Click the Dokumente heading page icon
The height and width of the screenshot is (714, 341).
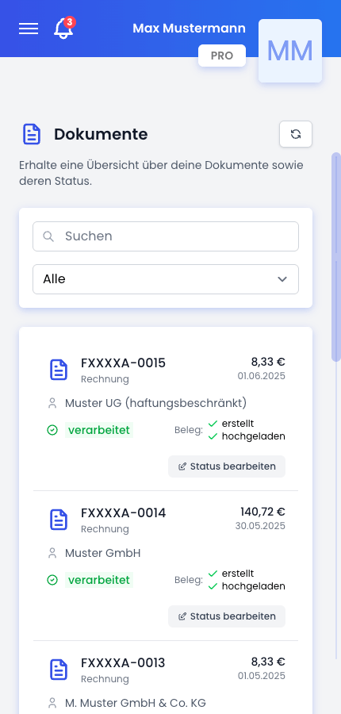(32, 134)
